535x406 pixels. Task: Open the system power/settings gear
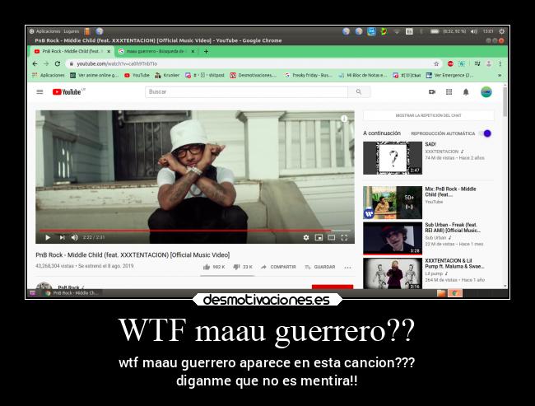tap(501, 31)
